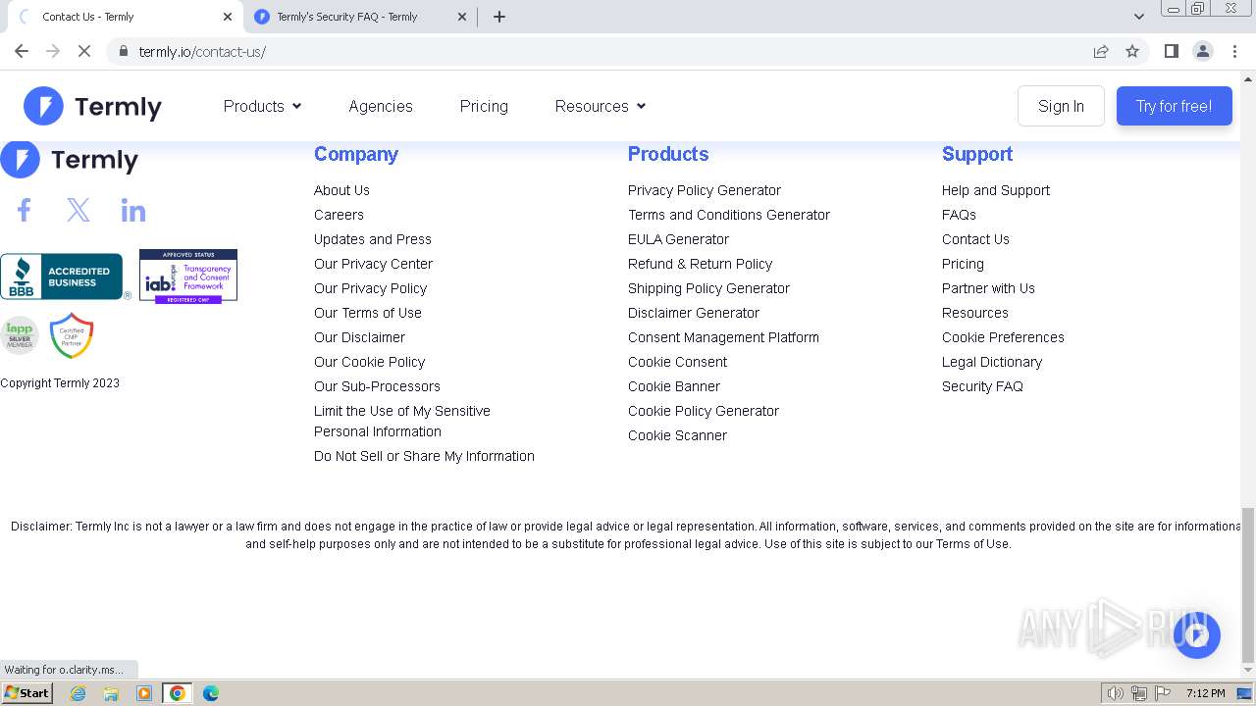Image resolution: width=1256 pixels, height=706 pixels.
Task: Go back with the browser back arrow
Action: click(x=22, y=51)
